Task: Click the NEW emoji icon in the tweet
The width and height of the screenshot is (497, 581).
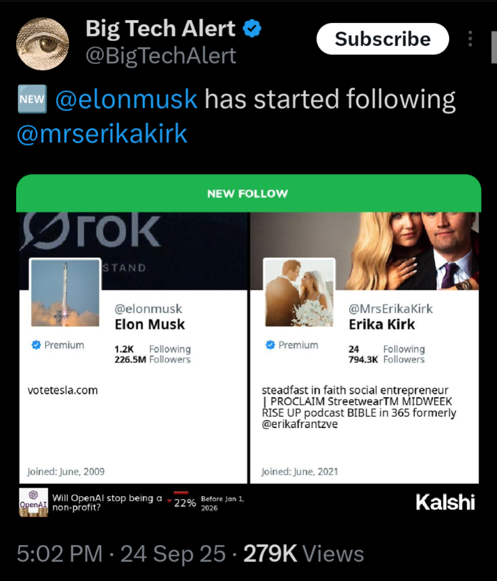Action: click(x=32, y=100)
